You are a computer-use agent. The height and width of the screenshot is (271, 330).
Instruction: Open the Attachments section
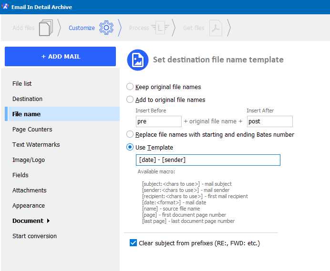(x=29, y=190)
